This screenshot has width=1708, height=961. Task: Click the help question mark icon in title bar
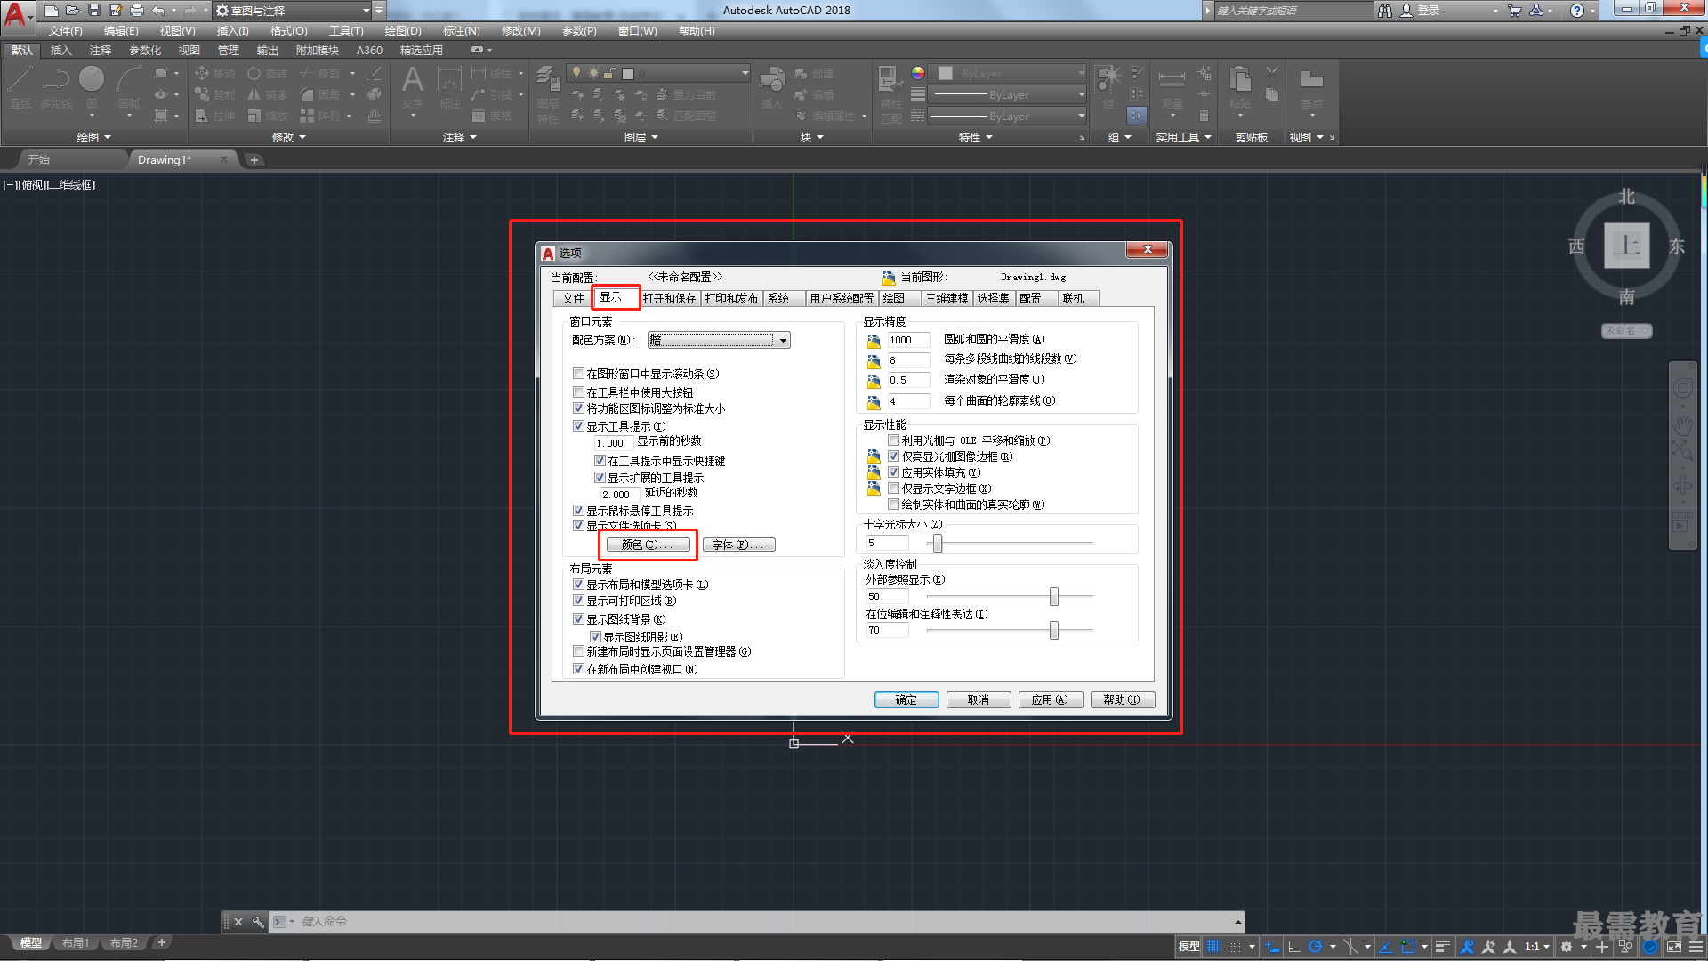[1577, 11]
